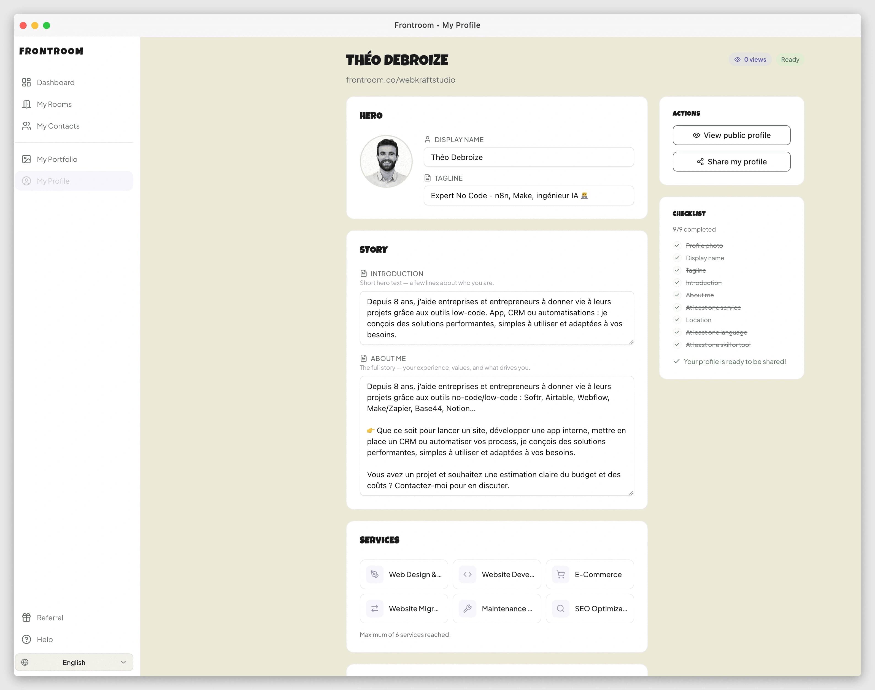Click the document icon by Tagline
875x690 pixels.
(428, 178)
